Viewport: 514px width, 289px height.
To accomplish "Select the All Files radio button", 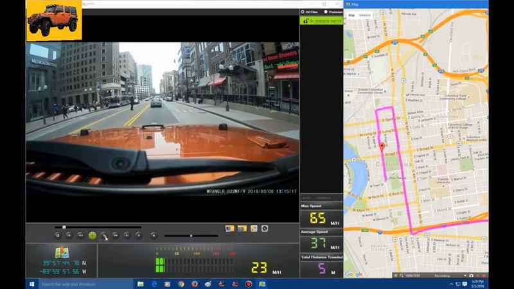I will (303, 12).
